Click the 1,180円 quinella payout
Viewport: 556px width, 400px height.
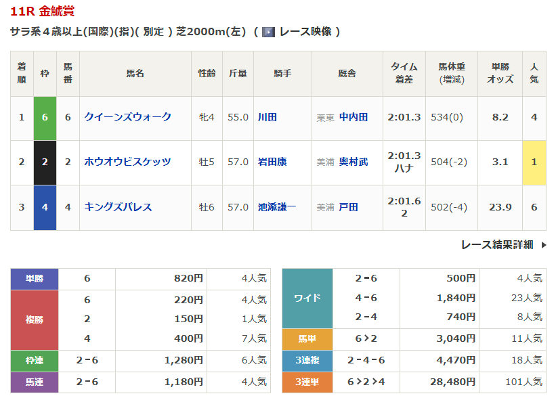(184, 382)
